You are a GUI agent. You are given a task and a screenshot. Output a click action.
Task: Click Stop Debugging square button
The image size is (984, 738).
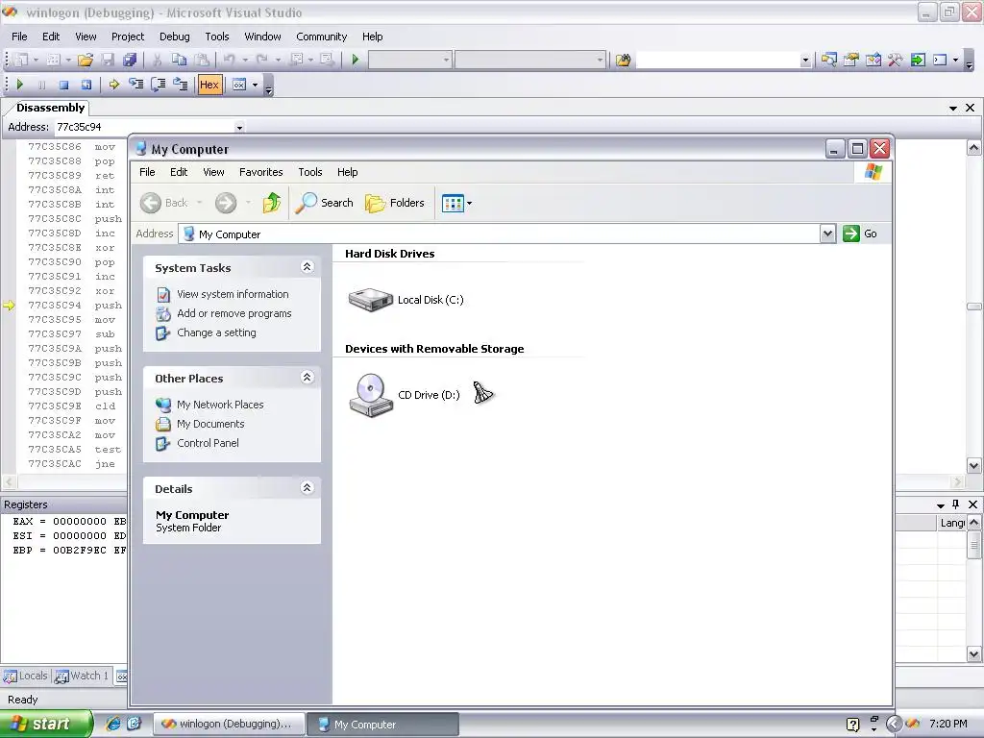point(63,85)
